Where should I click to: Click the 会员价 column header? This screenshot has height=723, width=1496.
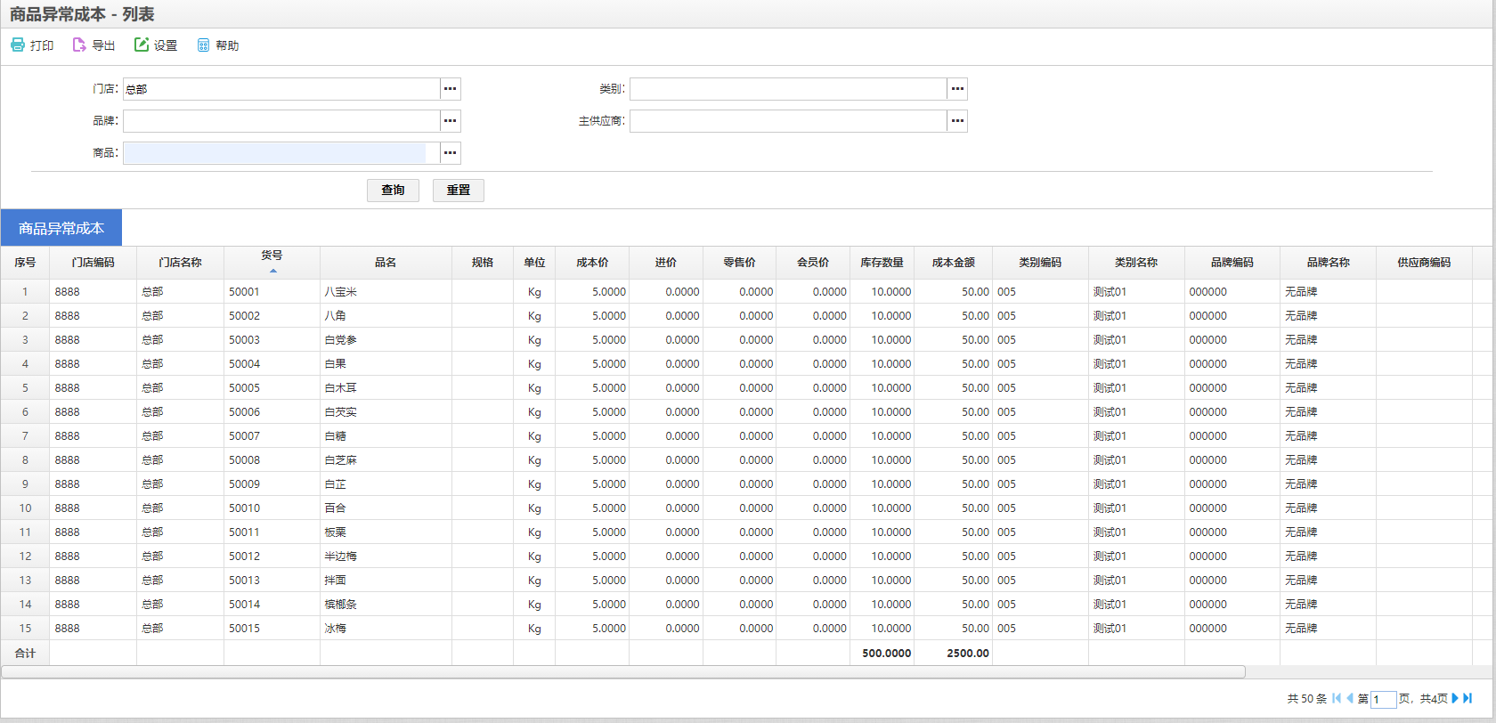point(813,263)
